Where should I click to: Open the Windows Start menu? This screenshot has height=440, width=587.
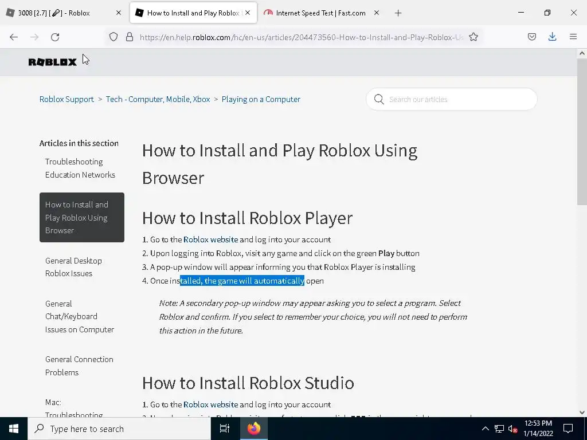(14, 429)
